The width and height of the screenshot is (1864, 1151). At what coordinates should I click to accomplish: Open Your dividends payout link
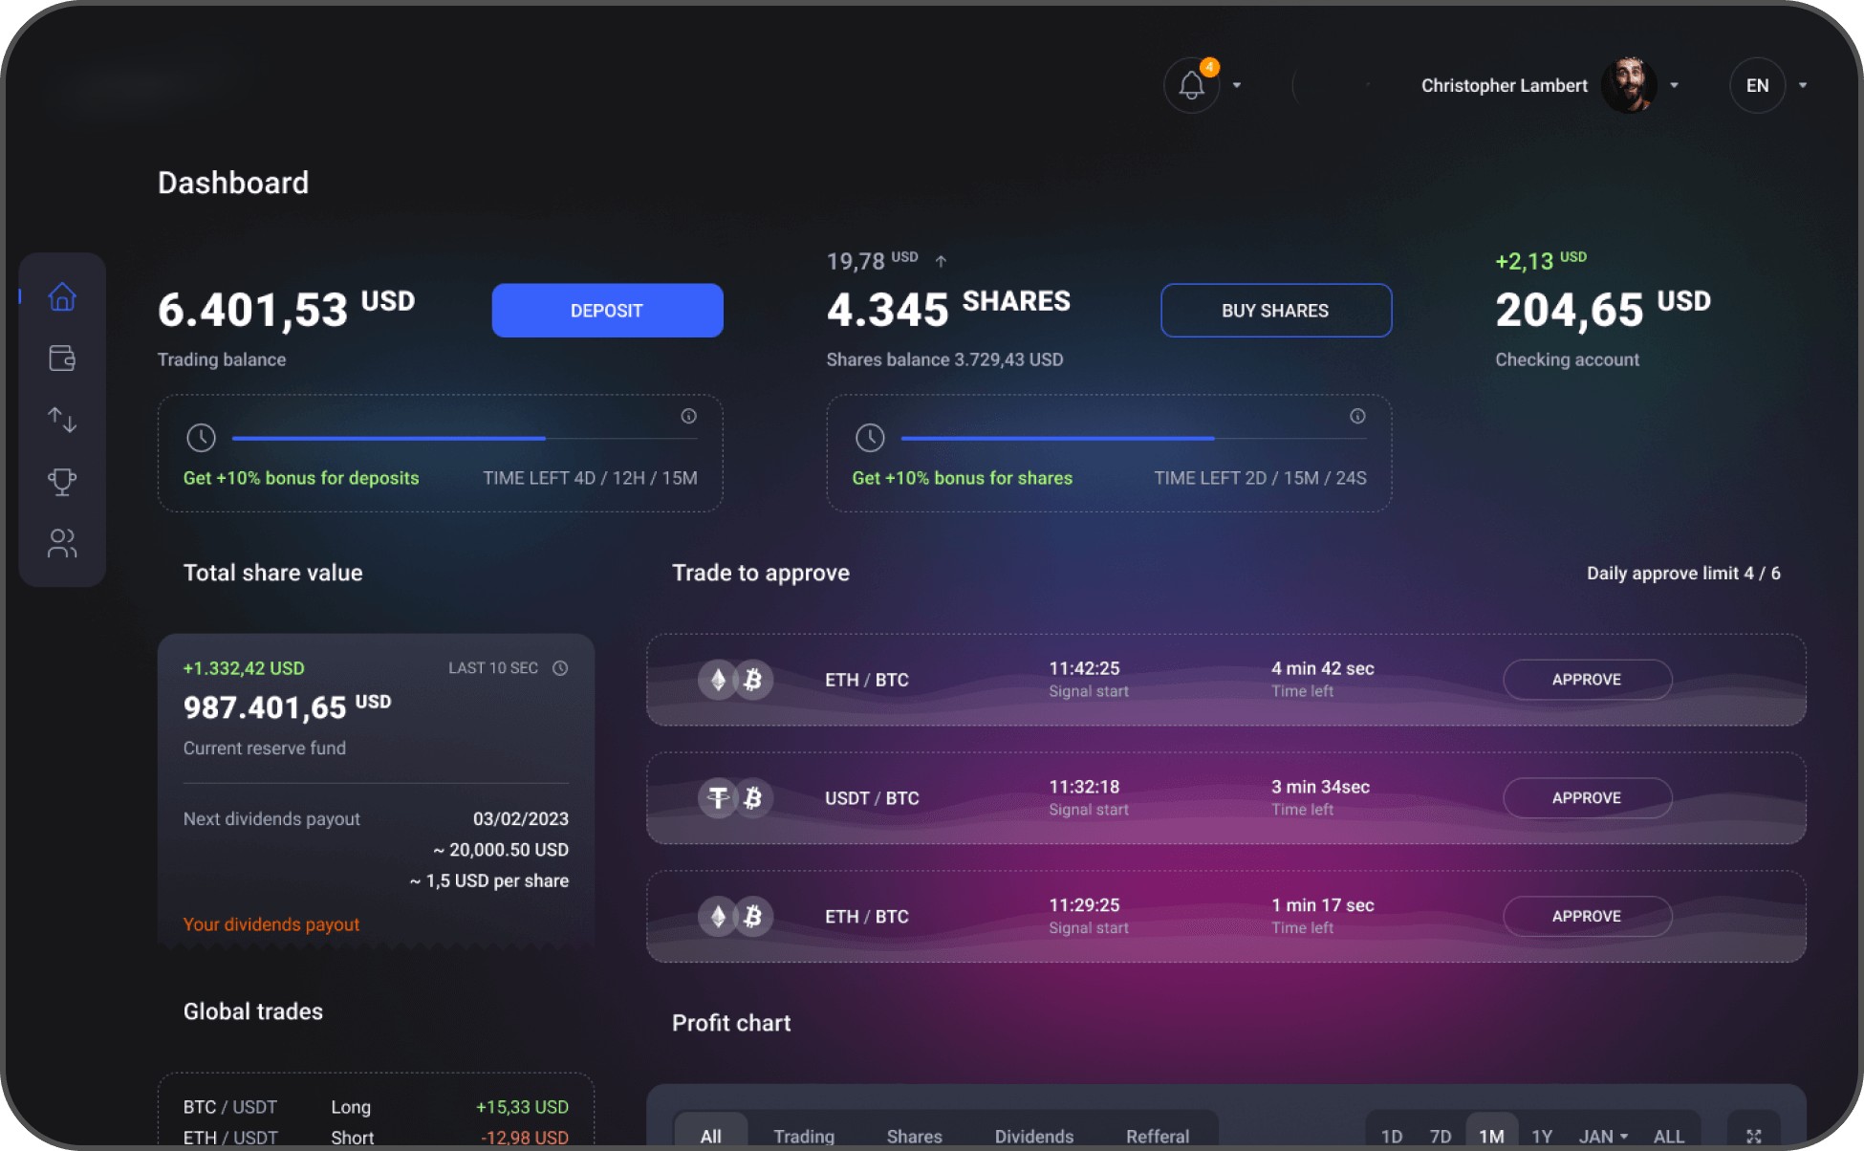click(271, 924)
